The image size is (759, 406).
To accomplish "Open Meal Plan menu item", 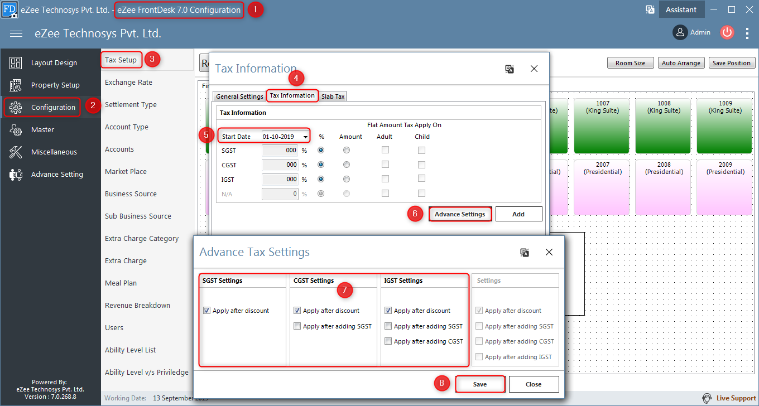I will (x=121, y=283).
